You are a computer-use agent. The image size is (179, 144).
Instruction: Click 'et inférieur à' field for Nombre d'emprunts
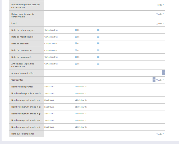[x=97, y=87]
